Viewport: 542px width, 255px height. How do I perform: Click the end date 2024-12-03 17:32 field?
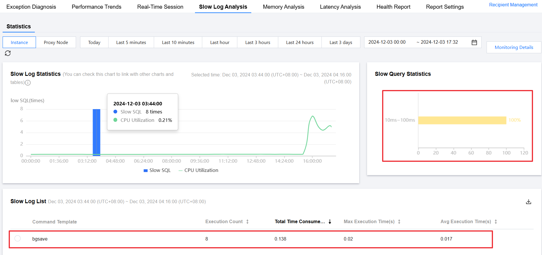pyautogui.click(x=439, y=42)
